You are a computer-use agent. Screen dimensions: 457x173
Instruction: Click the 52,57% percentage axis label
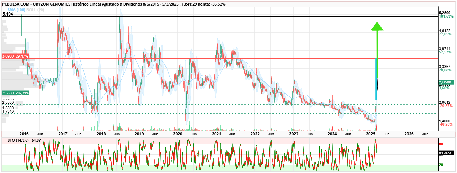[445, 52]
